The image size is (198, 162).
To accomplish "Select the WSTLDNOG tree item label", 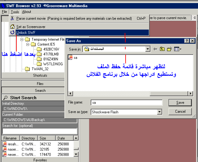I will (x=53, y=64).
